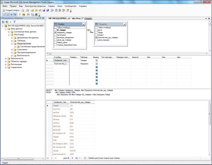Expand the Таблицы folder node
The image size is (212, 165).
click(12, 41)
